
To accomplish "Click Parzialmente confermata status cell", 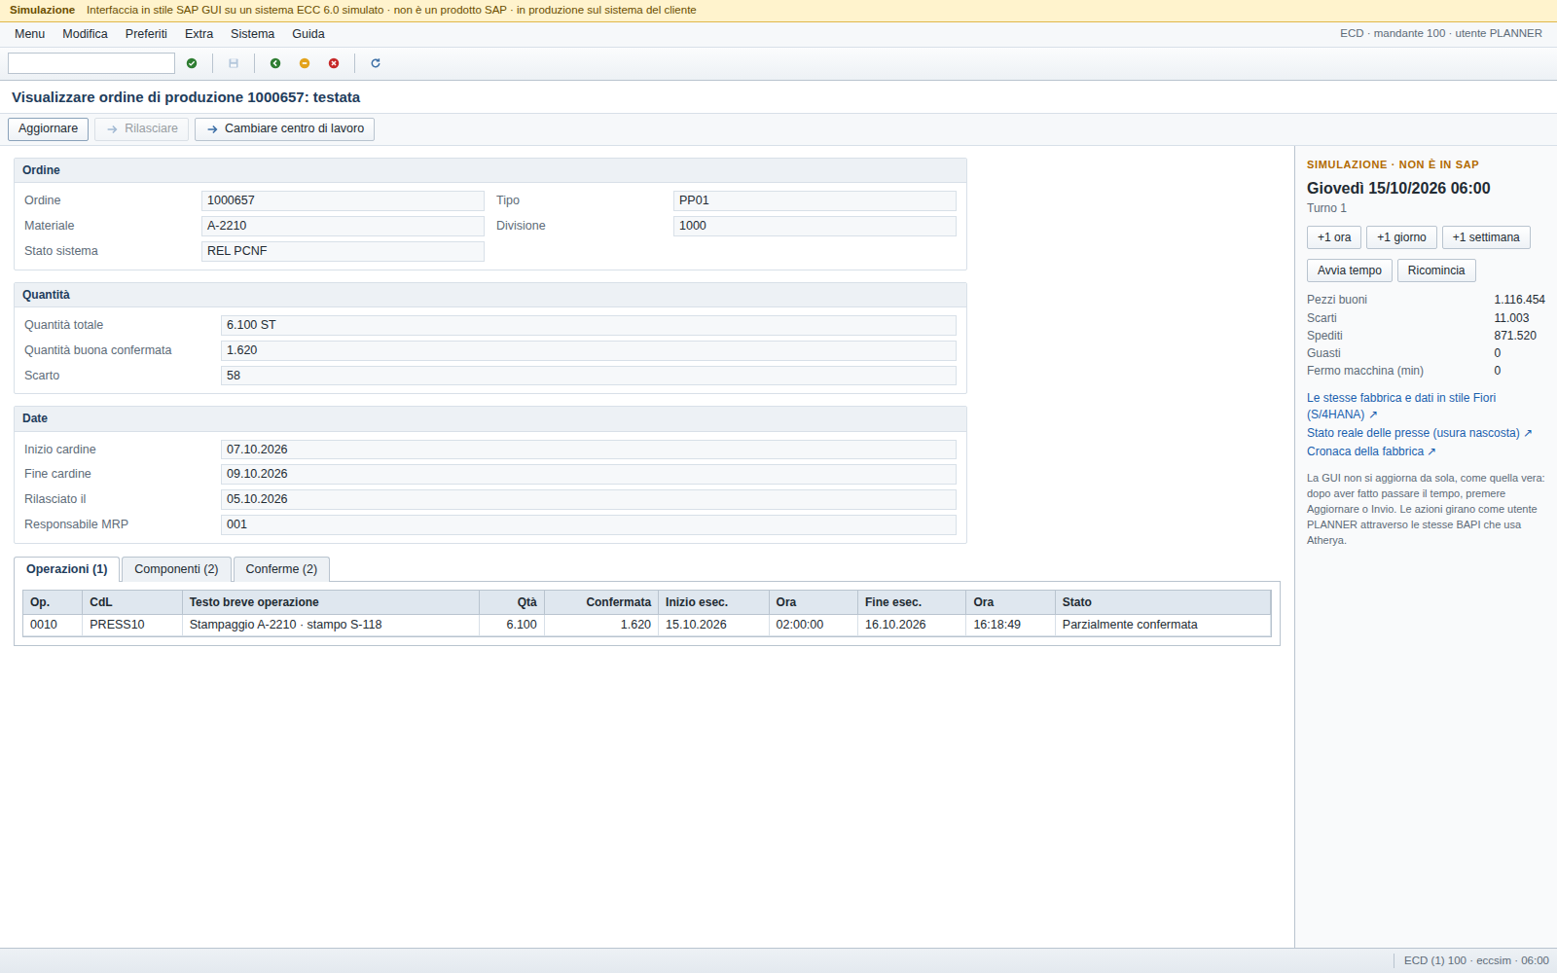I will click(1163, 625).
